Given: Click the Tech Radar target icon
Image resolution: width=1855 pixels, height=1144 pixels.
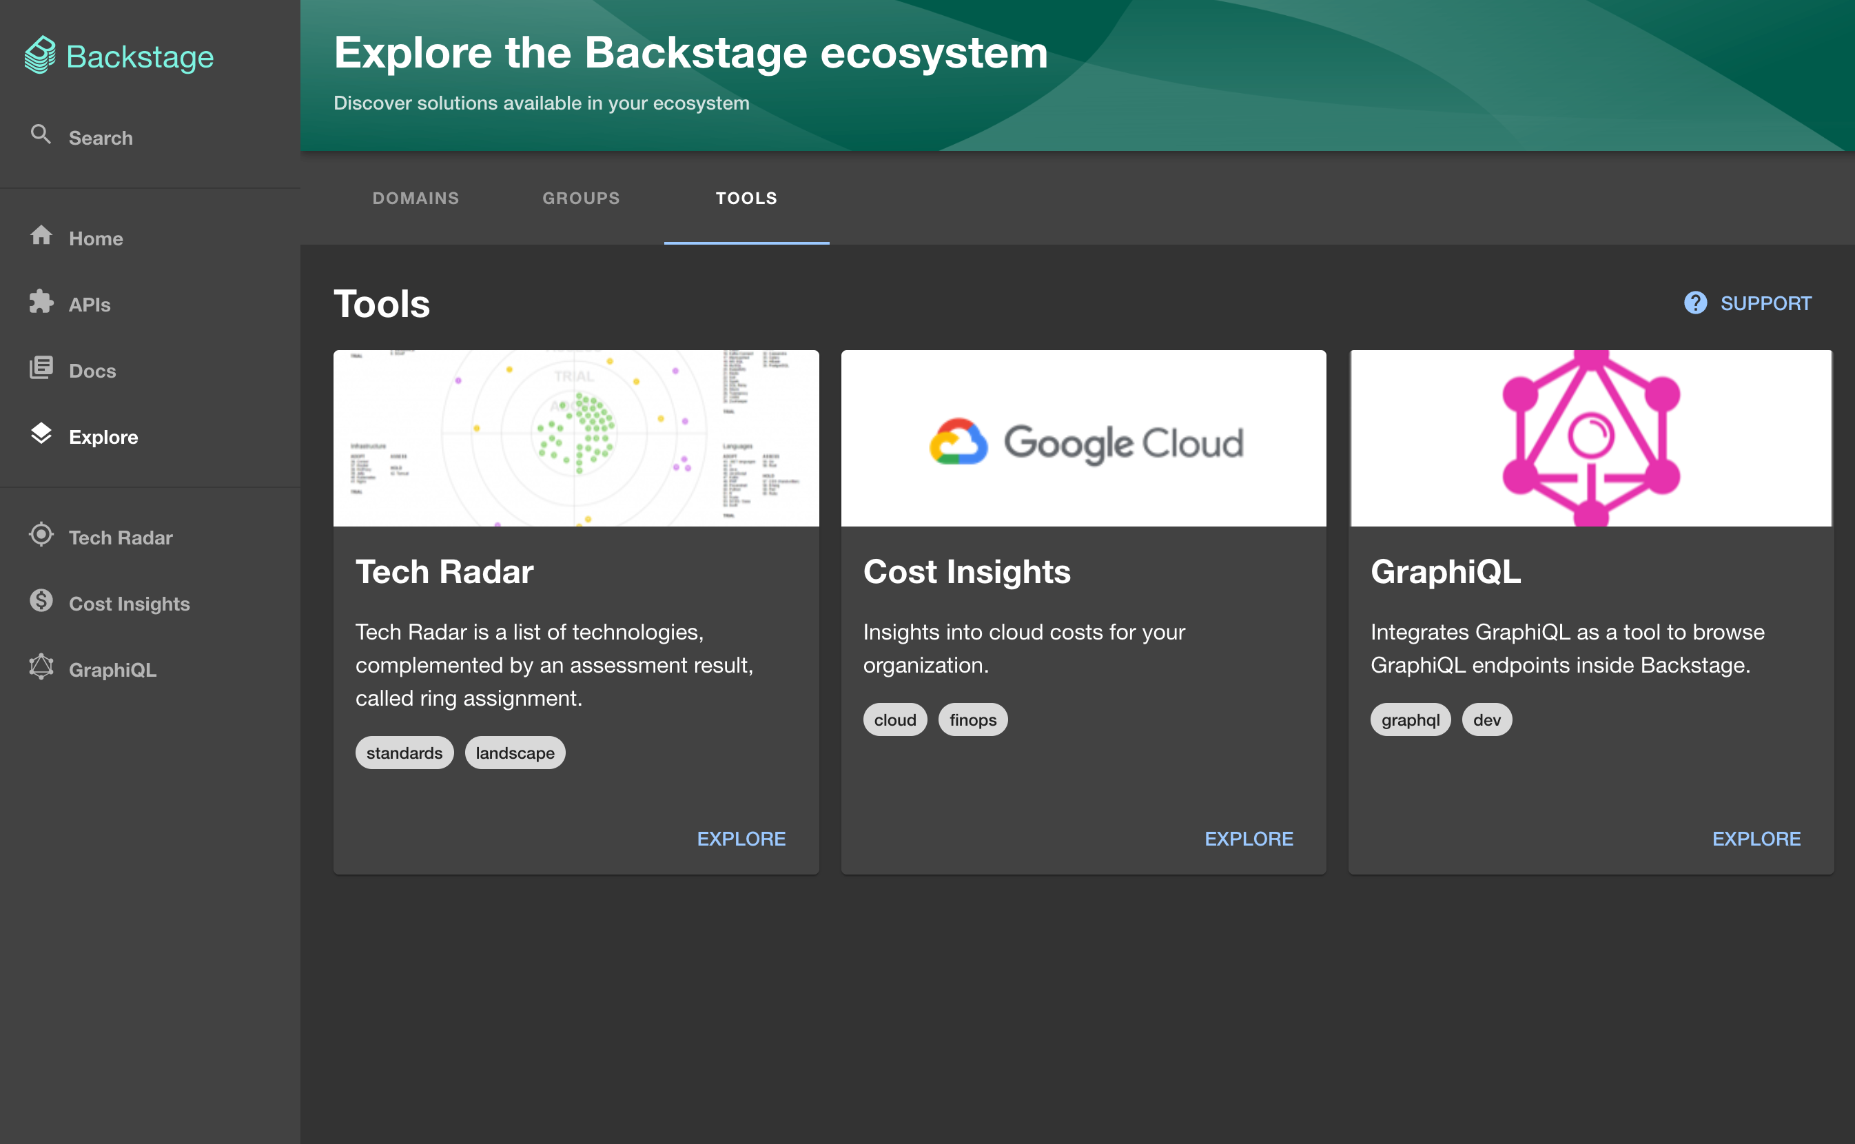Looking at the screenshot, I should (x=41, y=534).
